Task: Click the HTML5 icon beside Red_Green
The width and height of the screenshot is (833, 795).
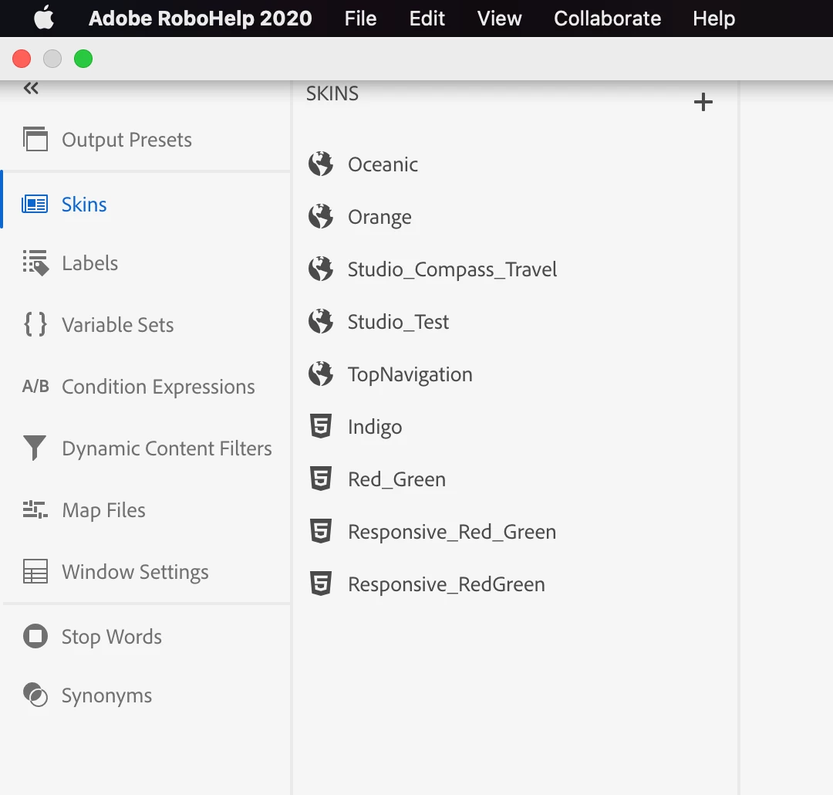Action: [321, 479]
